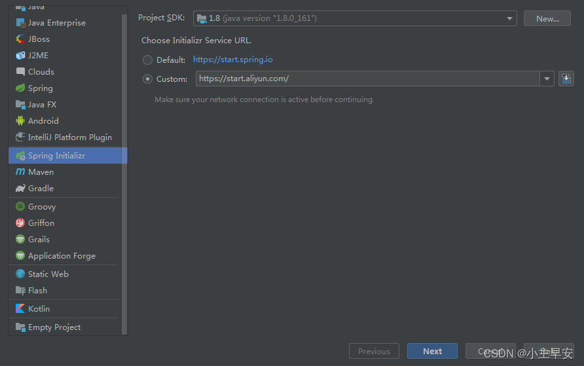The height and width of the screenshot is (366, 584).
Task: Select the JBoss icon in list
Action: [20, 39]
